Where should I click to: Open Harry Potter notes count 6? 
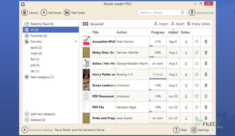coord(186,74)
